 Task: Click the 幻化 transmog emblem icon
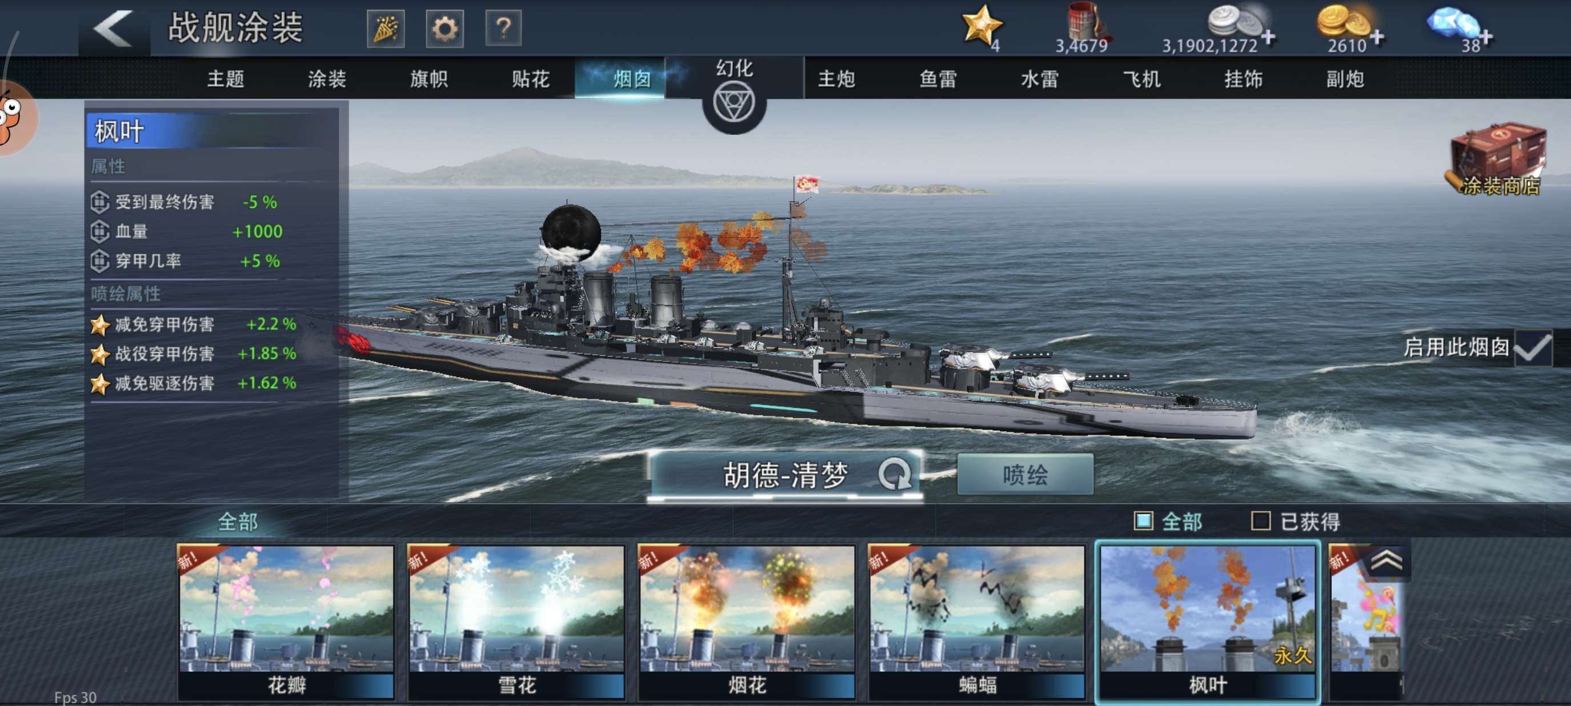pyautogui.click(x=734, y=103)
